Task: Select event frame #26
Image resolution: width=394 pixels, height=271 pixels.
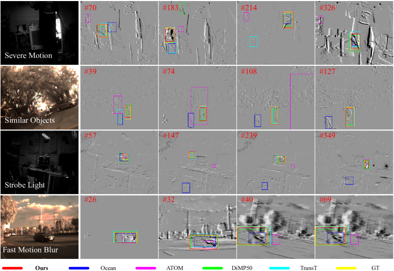Action: (x=119, y=227)
